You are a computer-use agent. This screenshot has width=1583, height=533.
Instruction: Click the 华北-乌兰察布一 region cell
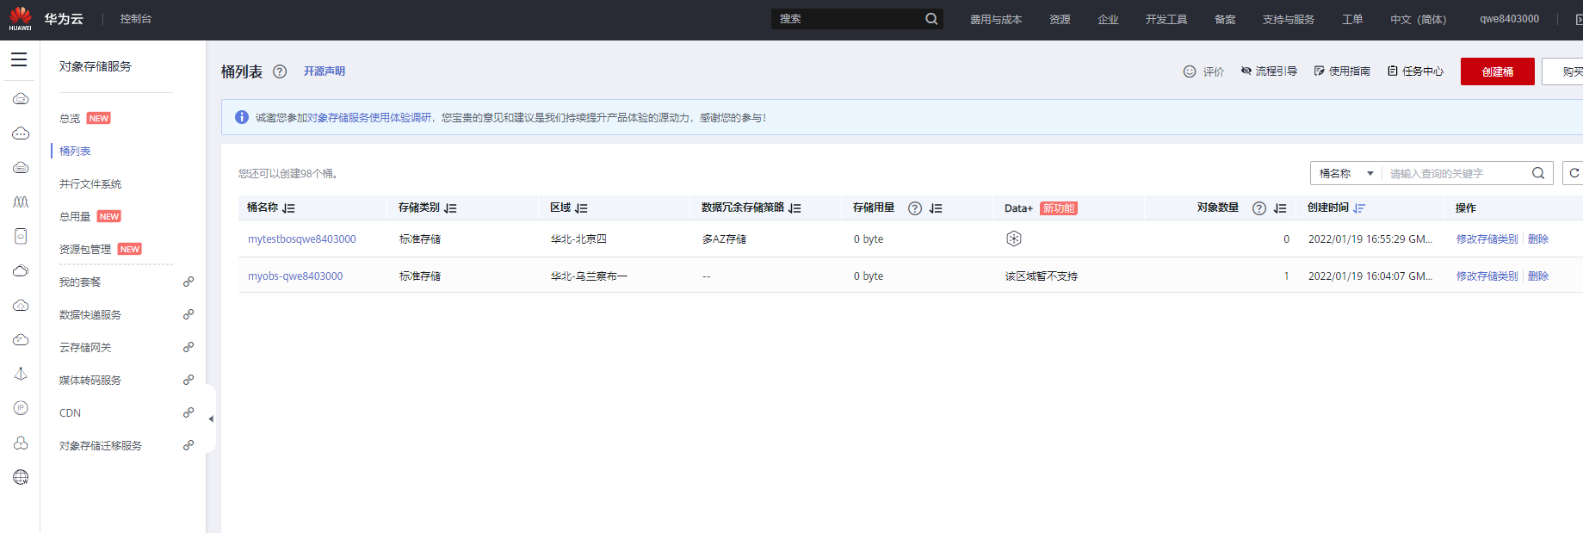click(x=590, y=276)
